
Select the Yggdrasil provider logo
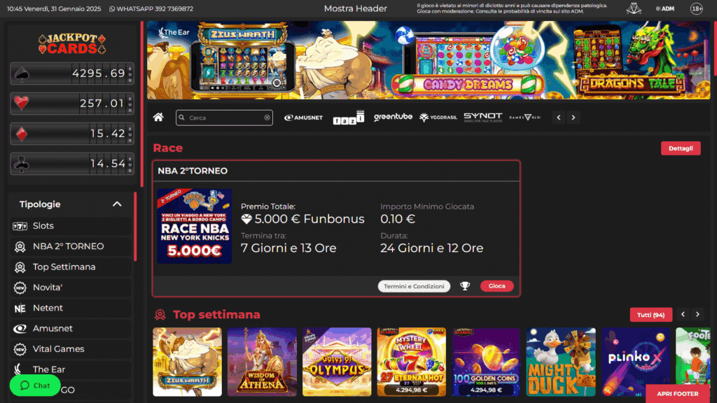[x=438, y=118]
